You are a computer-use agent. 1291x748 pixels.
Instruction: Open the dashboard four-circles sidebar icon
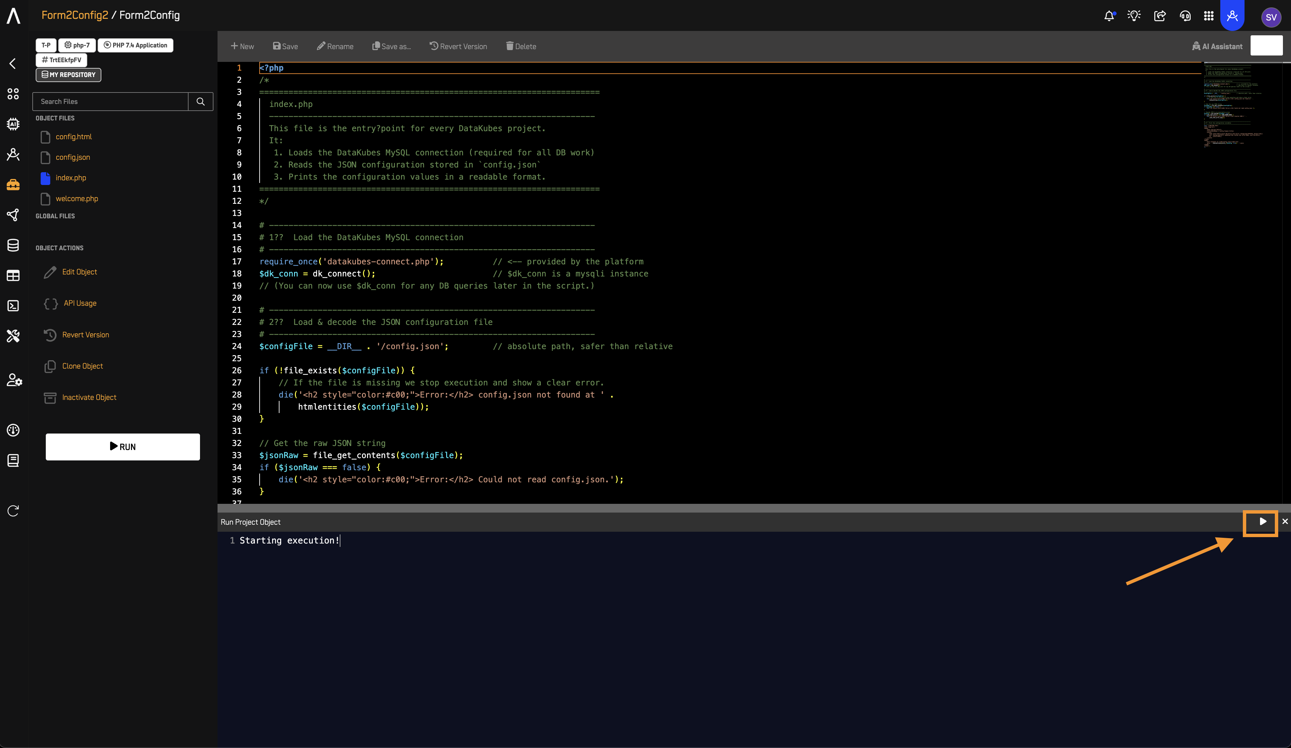(13, 93)
